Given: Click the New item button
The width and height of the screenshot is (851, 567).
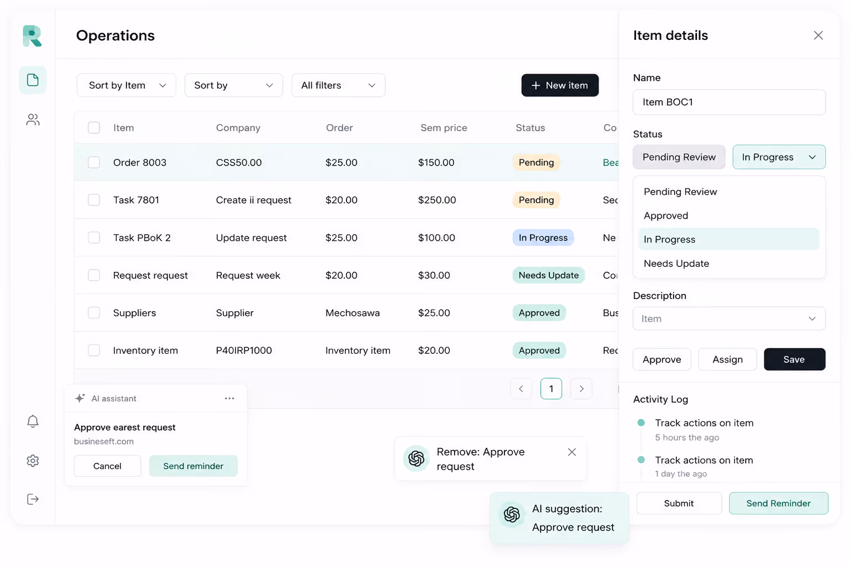Looking at the screenshot, I should [560, 85].
